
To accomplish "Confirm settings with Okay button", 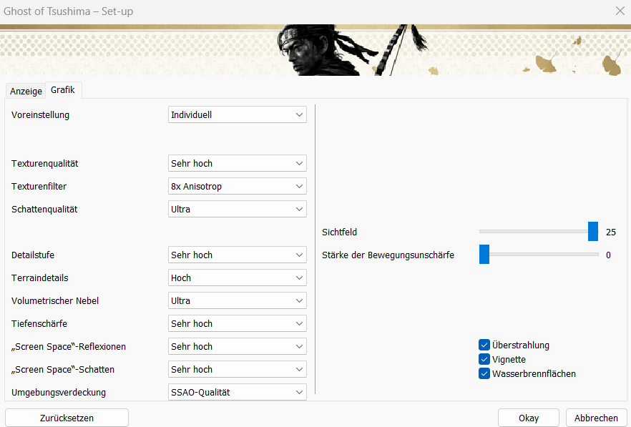I will tap(529, 418).
